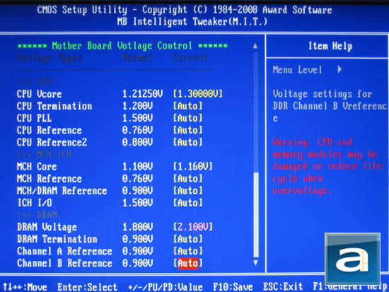Viewport: 389px width, 292px height.
Task: Click the scrollbar up arrow
Action: 255,46
